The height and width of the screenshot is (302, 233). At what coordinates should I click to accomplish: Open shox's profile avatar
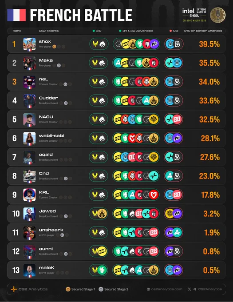click(x=29, y=44)
